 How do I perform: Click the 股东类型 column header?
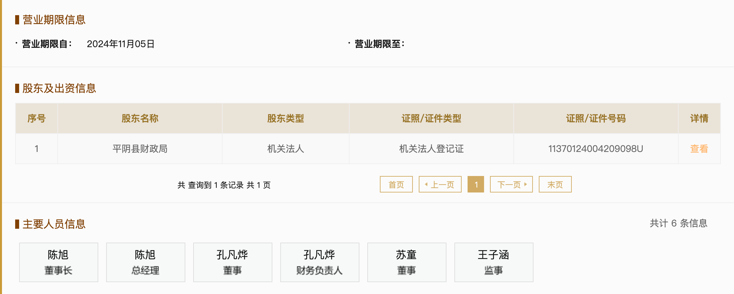[x=286, y=118]
